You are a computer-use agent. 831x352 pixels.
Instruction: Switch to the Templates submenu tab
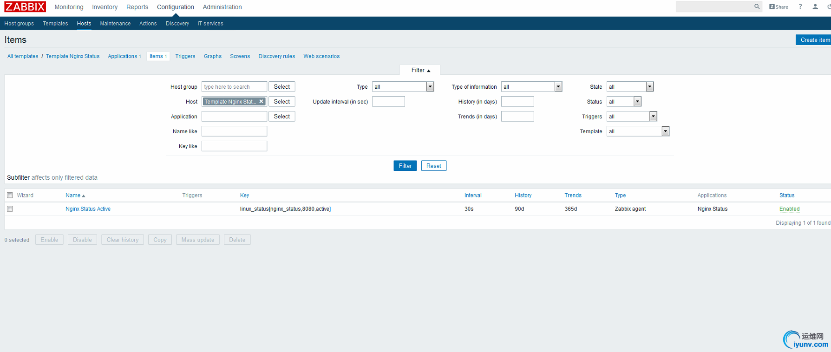[x=55, y=24]
